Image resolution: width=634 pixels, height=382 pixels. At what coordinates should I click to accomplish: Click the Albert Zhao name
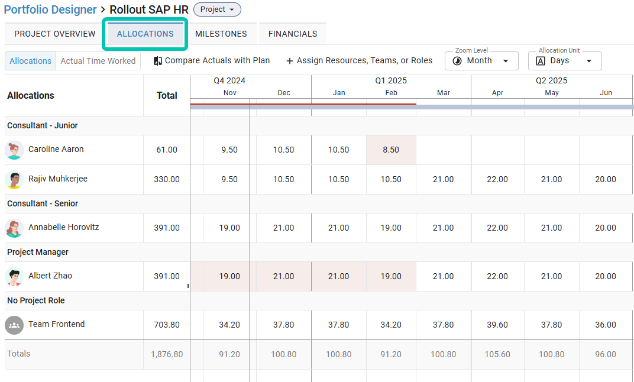pos(50,276)
